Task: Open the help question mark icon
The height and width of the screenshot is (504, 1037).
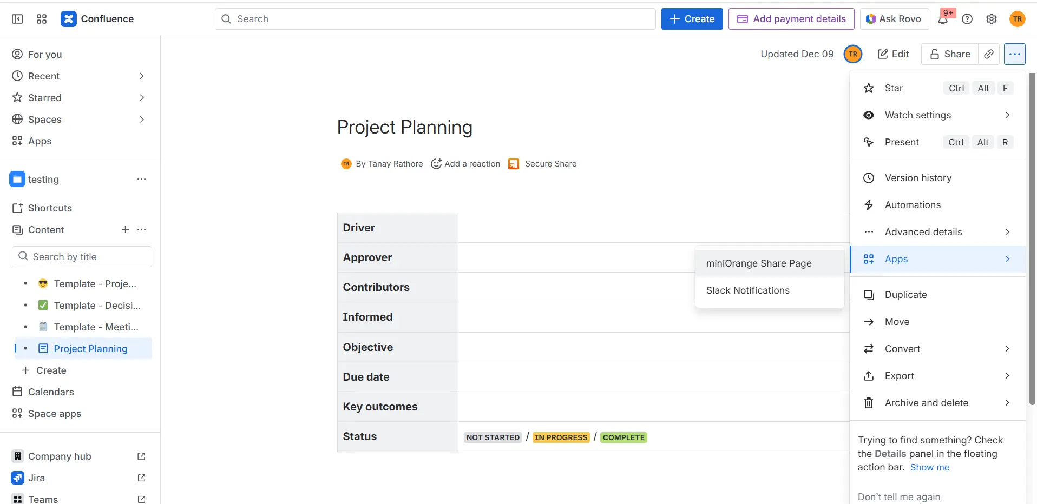Action: 968,18
